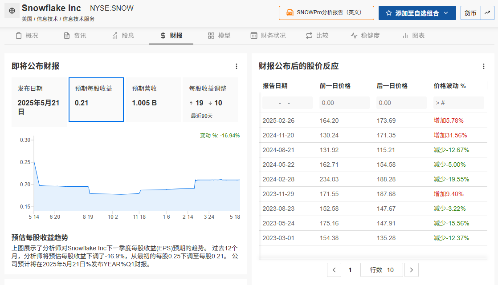The width and height of the screenshot is (498, 285).
Task: Go to the previous table page arrow
Action: tap(334, 270)
